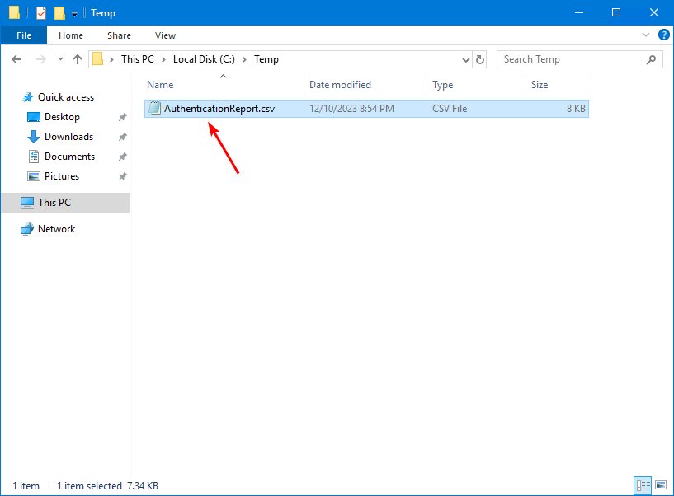Expand the address bar history dropdown
The width and height of the screenshot is (674, 496).
tap(465, 59)
